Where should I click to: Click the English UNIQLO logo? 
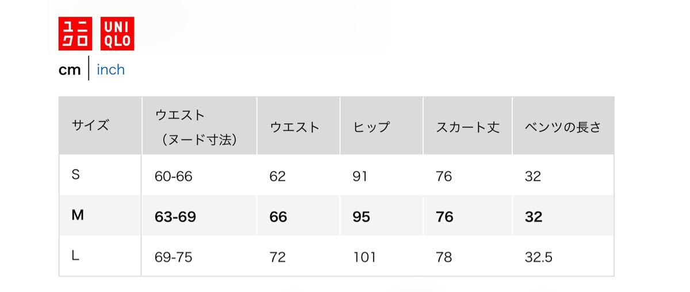click(117, 34)
